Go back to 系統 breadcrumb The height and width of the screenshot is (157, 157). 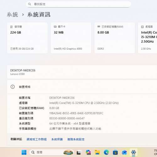pos(13,14)
